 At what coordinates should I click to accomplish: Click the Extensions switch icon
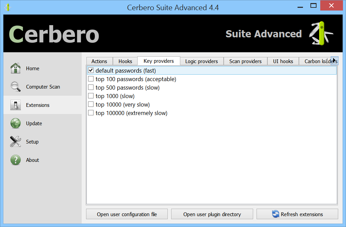16,105
